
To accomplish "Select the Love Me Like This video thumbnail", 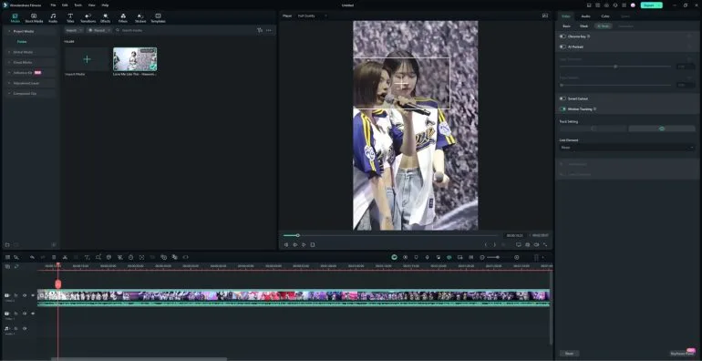I will point(135,59).
